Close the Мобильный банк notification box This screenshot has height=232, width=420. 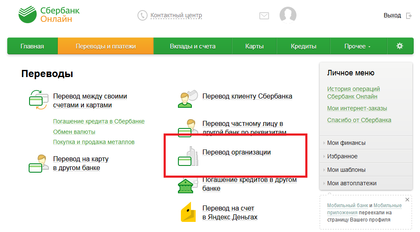point(407,200)
